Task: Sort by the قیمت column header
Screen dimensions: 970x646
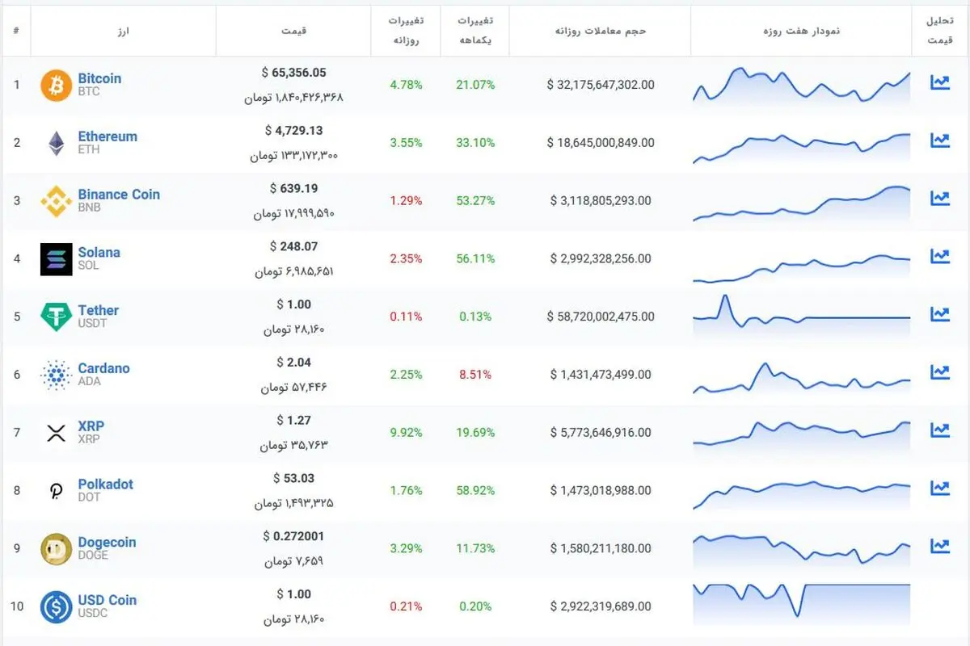Action: [293, 31]
